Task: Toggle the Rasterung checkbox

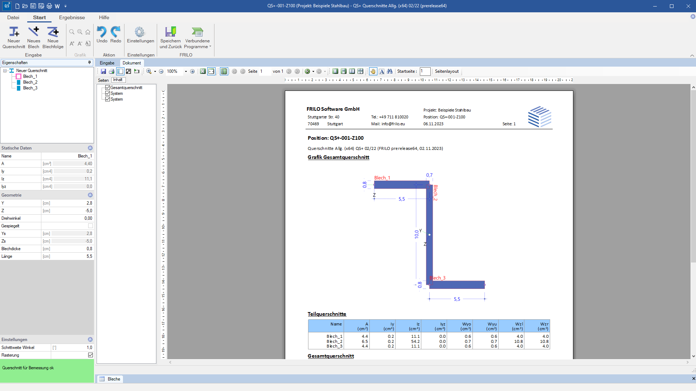Action: [90, 355]
